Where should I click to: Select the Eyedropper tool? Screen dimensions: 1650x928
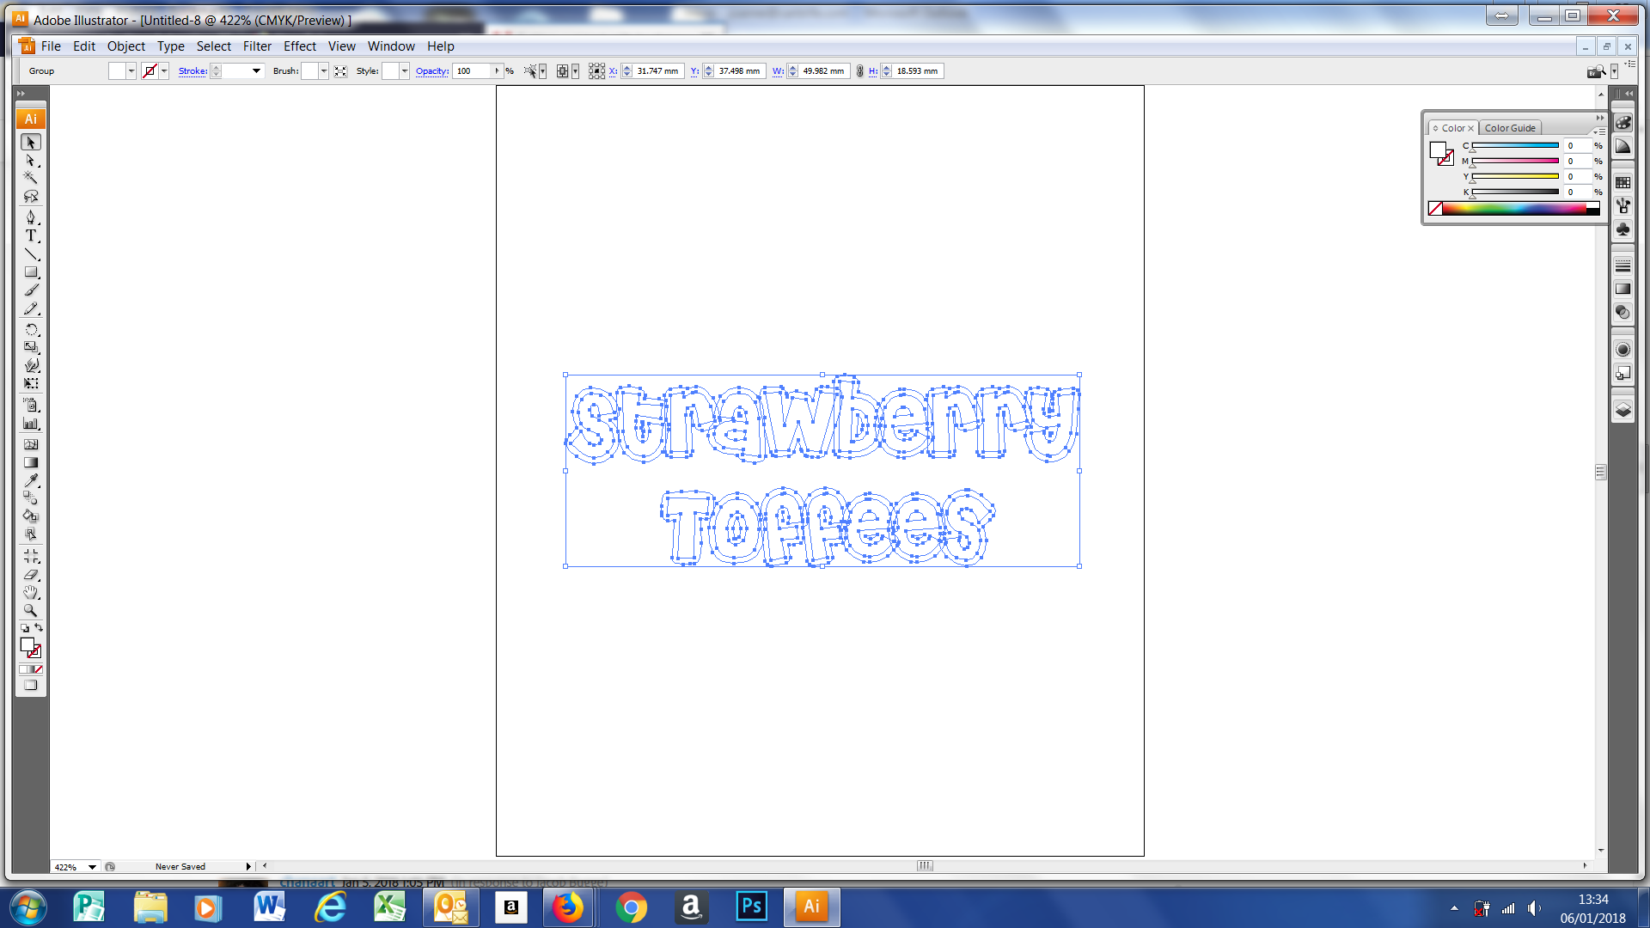(31, 479)
